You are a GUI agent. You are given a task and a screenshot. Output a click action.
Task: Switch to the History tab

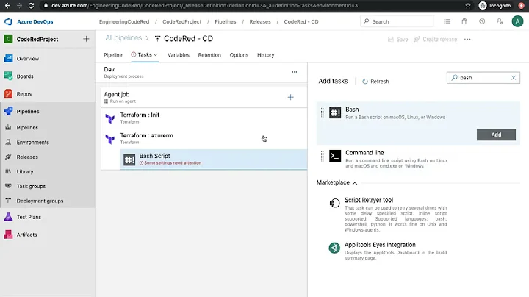click(265, 55)
